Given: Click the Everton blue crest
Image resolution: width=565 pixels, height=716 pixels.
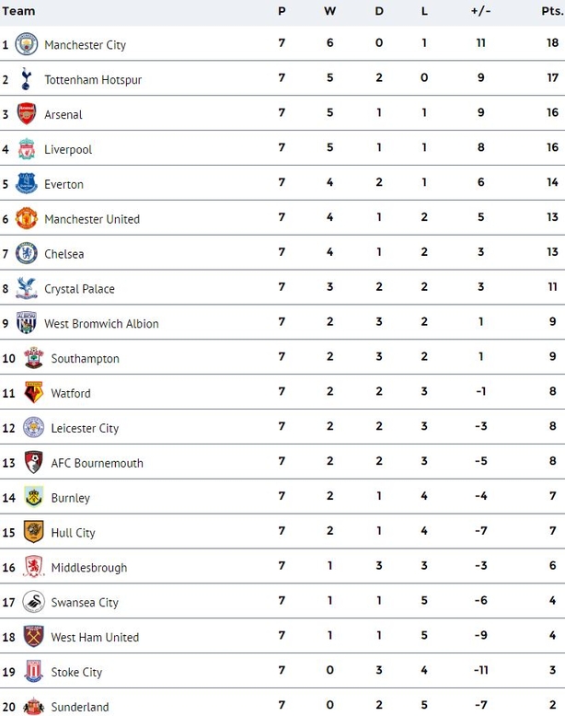Looking at the screenshot, I should point(27,183).
